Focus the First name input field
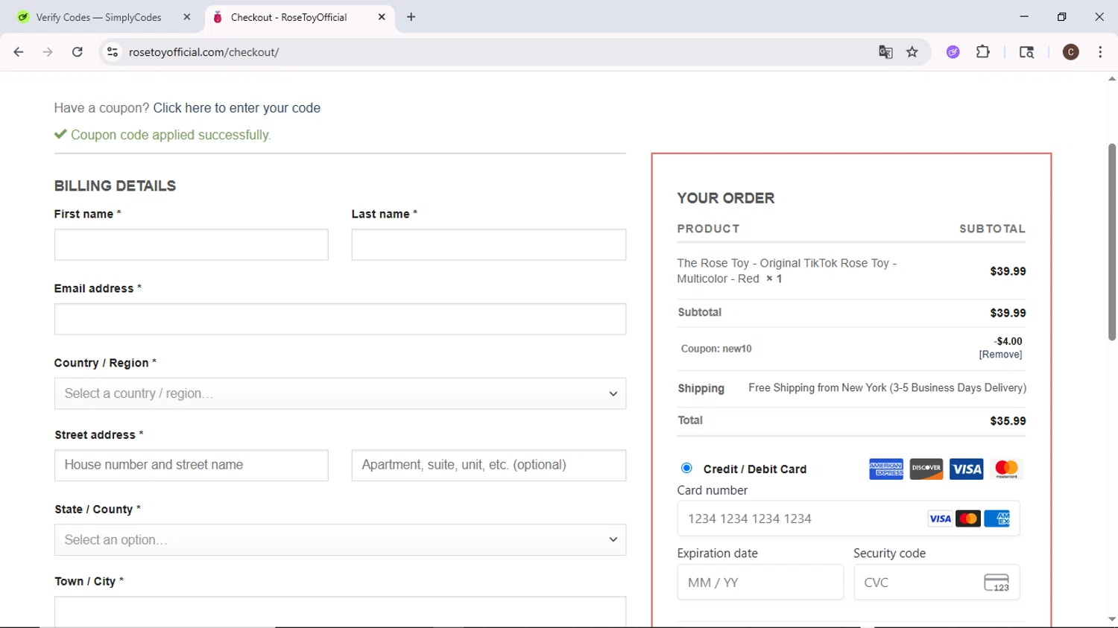This screenshot has width=1118, height=628. point(191,245)
